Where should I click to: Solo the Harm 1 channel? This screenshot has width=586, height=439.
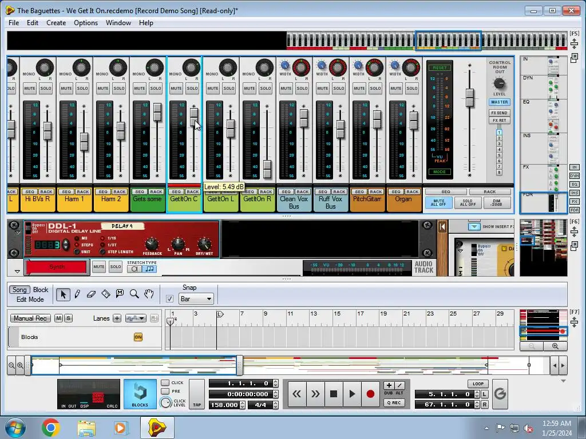[82, 89]
